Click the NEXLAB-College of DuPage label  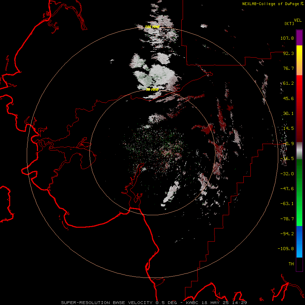point(272,4)
